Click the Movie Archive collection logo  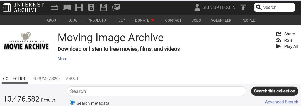click(x=26, y=41)
